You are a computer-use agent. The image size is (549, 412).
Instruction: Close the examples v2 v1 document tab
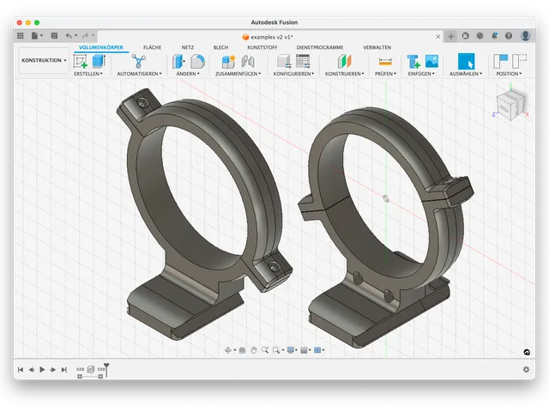coord(438,36)
